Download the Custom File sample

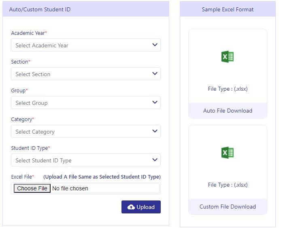(228, 207)
